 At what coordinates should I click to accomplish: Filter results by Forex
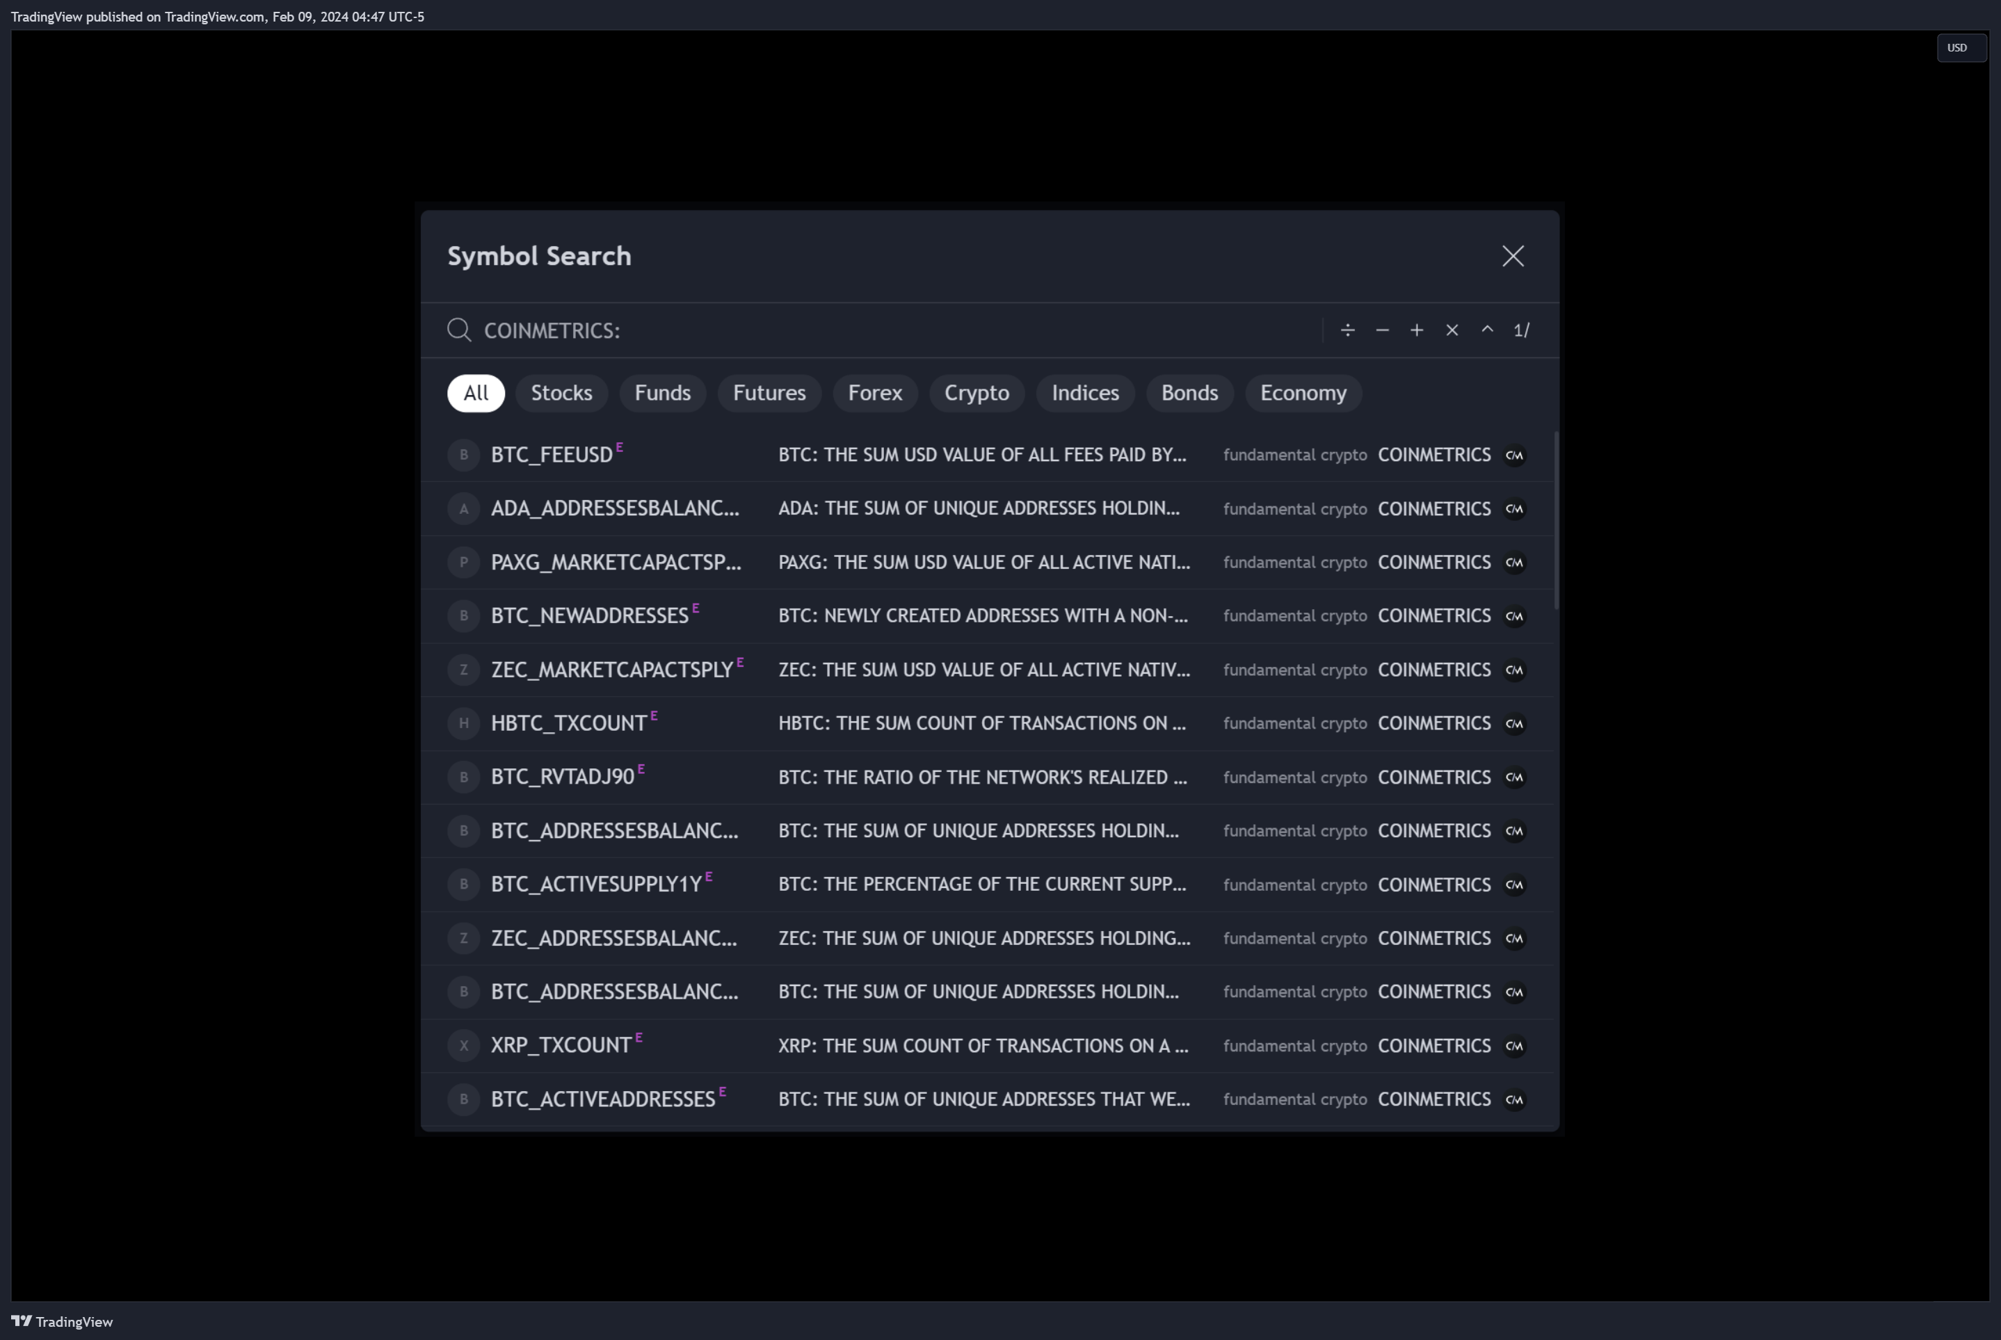pyautogui.click(x=875, y=393)
